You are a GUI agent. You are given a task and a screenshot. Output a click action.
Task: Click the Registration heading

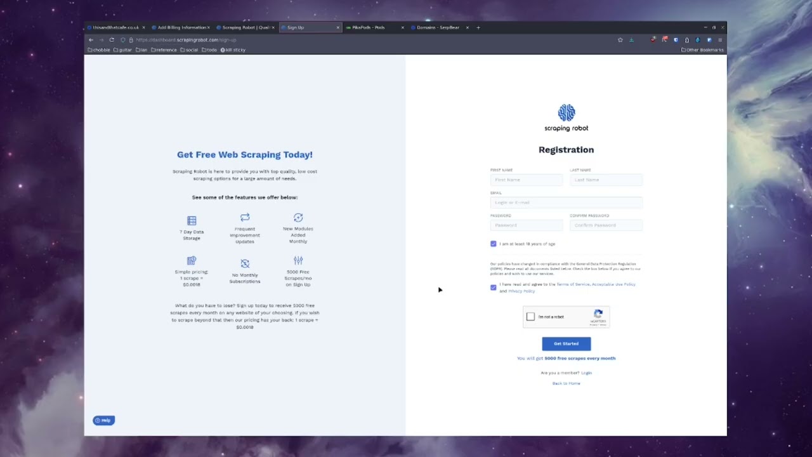(x=566, y=150)
